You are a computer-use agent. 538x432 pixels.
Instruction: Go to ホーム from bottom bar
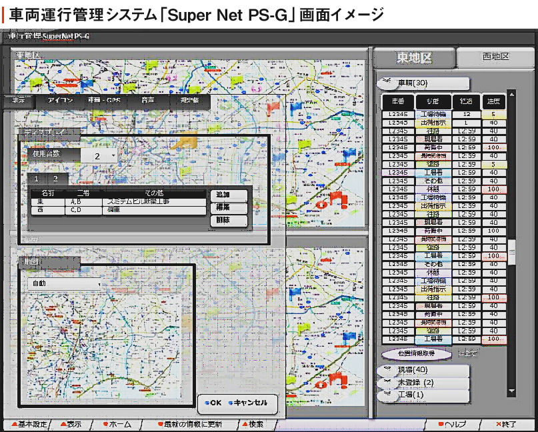tap(117, 425)
